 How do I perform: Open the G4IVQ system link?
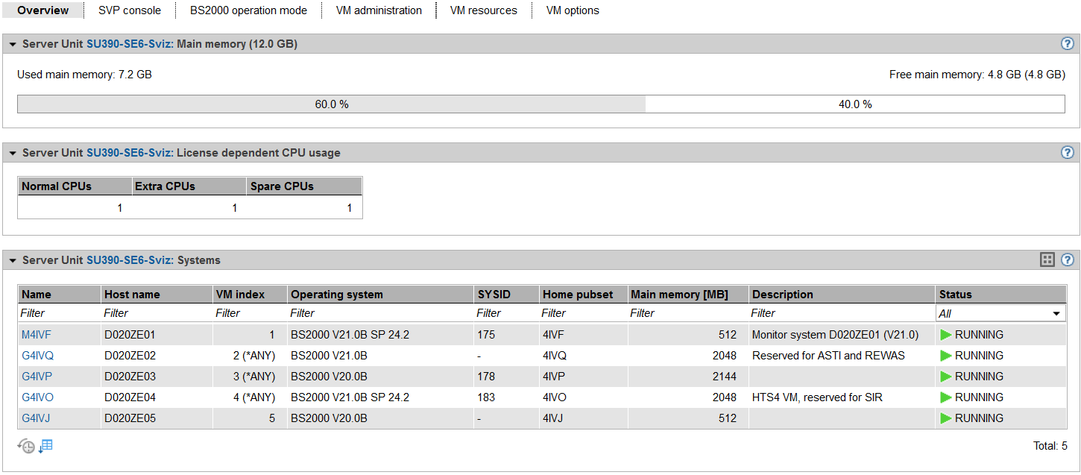[37, 356]
